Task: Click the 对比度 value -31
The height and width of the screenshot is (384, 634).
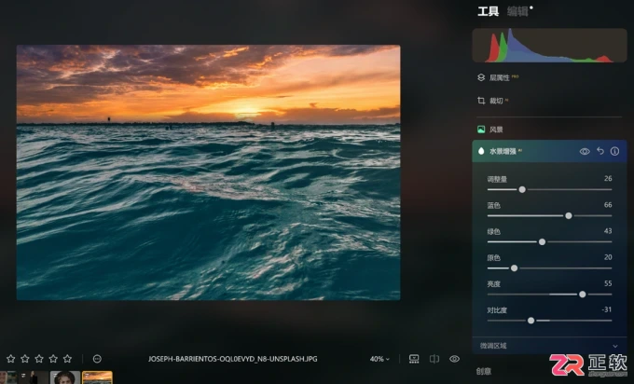Action: [x=607, y=309]
